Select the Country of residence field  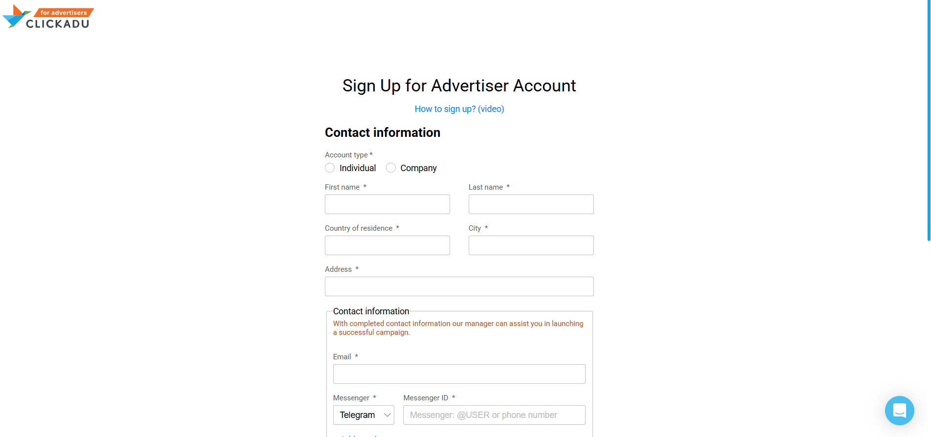pyautogui.click(x=387, y=245)
